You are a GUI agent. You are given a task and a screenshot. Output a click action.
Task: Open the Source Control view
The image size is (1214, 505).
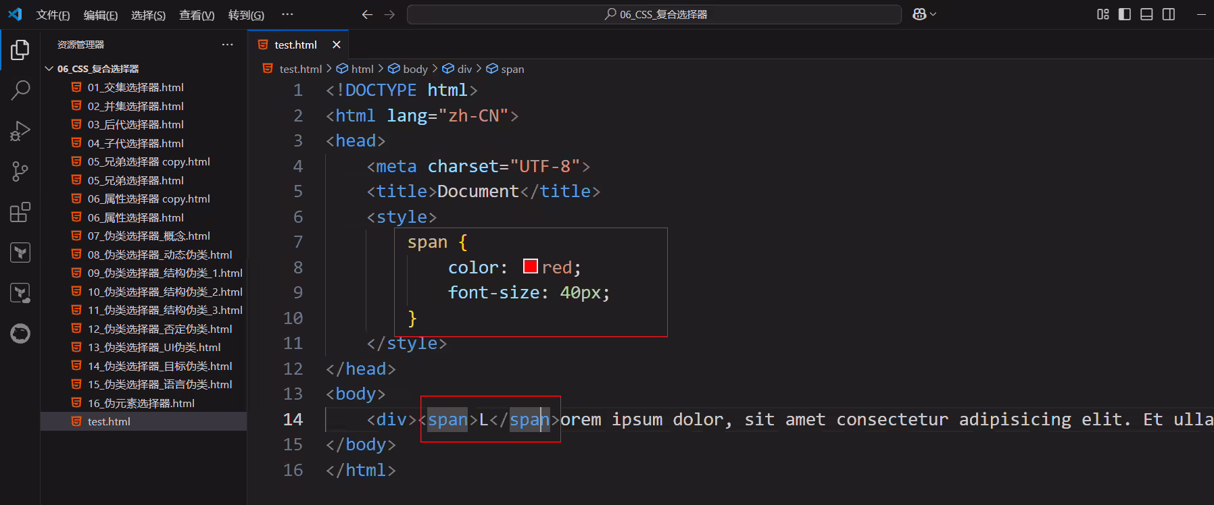(x=20, y=171)
